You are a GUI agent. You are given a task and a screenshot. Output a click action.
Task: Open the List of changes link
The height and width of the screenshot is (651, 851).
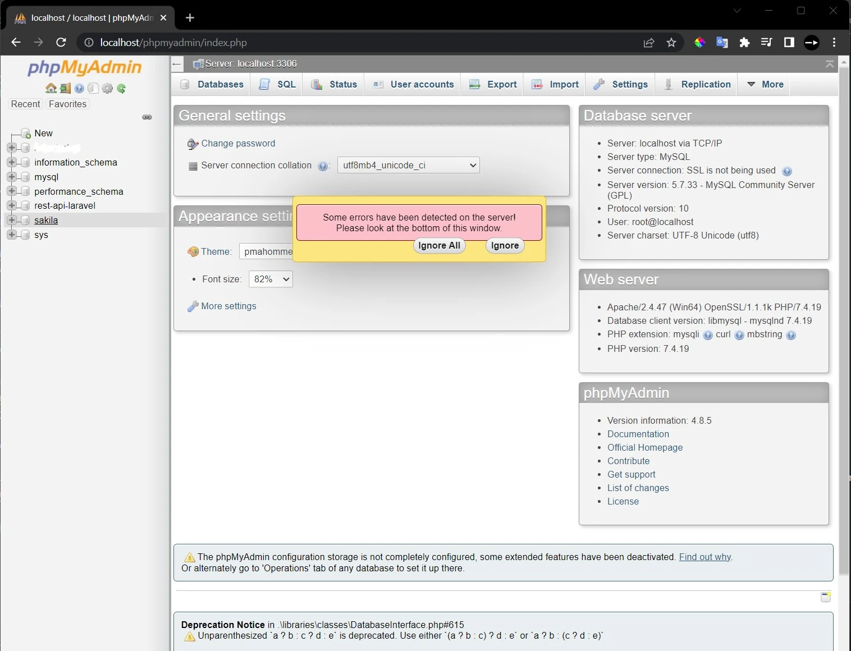coord(638,488)
